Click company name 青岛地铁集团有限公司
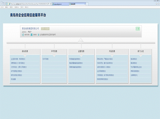Screen dimensions: 160x119 click(x=30, y=29)
